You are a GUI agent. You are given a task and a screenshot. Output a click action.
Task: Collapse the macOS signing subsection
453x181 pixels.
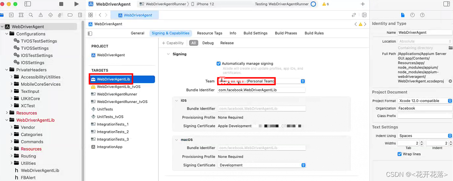coord(177,140)
